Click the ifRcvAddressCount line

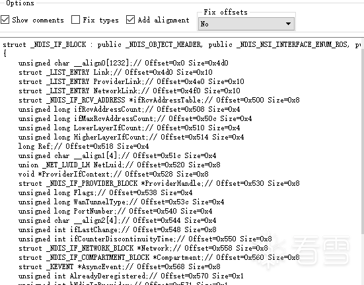click(x=129, y=109)
